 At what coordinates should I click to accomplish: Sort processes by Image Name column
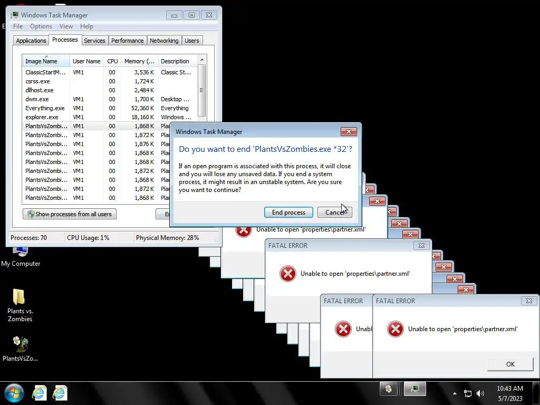coord(46,61)
